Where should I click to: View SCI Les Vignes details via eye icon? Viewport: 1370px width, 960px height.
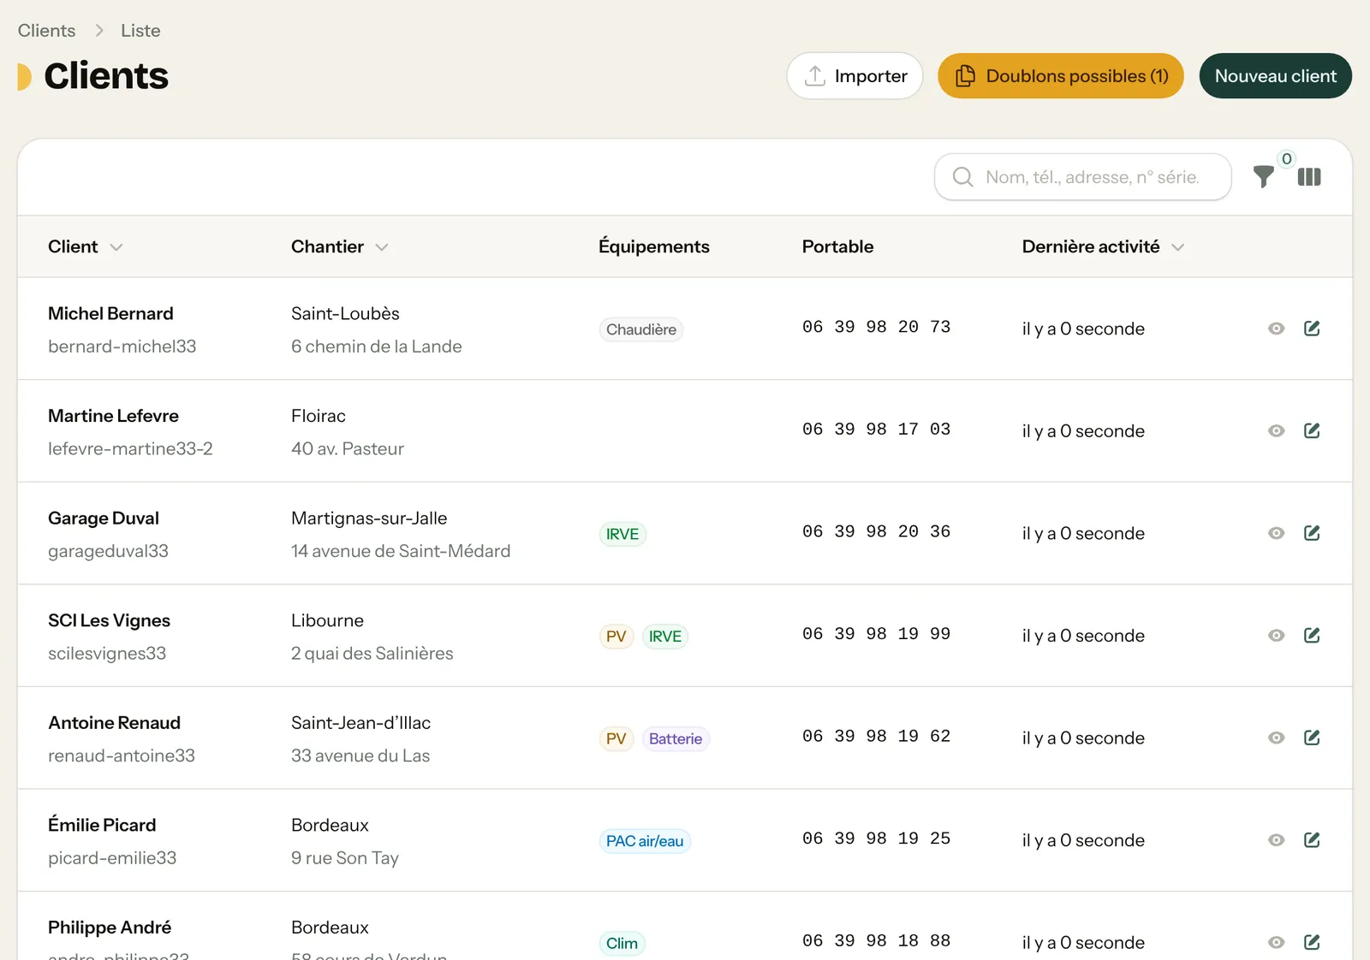click(1277, 635)
